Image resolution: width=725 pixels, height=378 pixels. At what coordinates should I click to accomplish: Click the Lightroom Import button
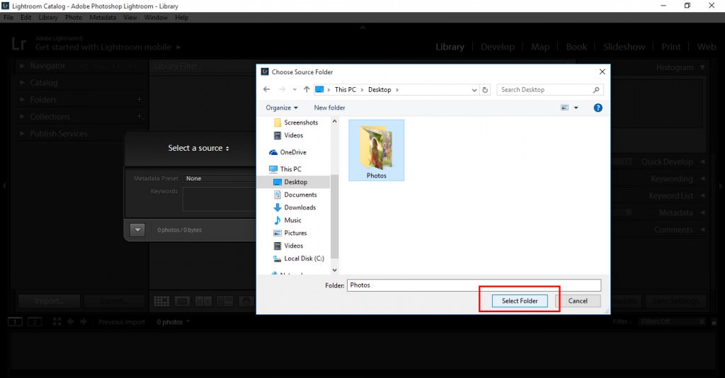pos(49,302)
